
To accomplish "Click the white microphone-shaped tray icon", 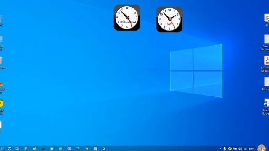I will point(224,148).
